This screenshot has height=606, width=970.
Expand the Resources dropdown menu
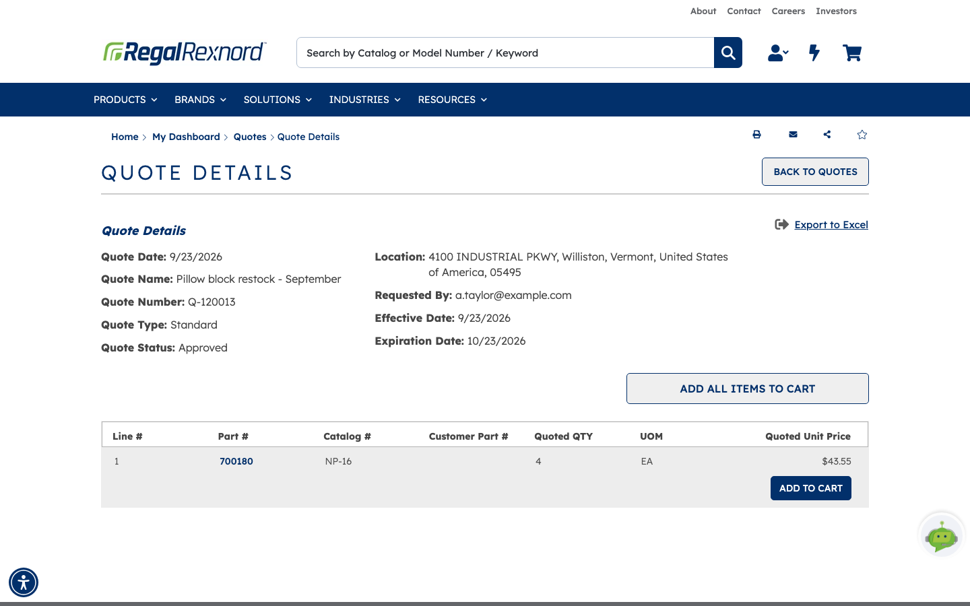[x=452, y=100]
